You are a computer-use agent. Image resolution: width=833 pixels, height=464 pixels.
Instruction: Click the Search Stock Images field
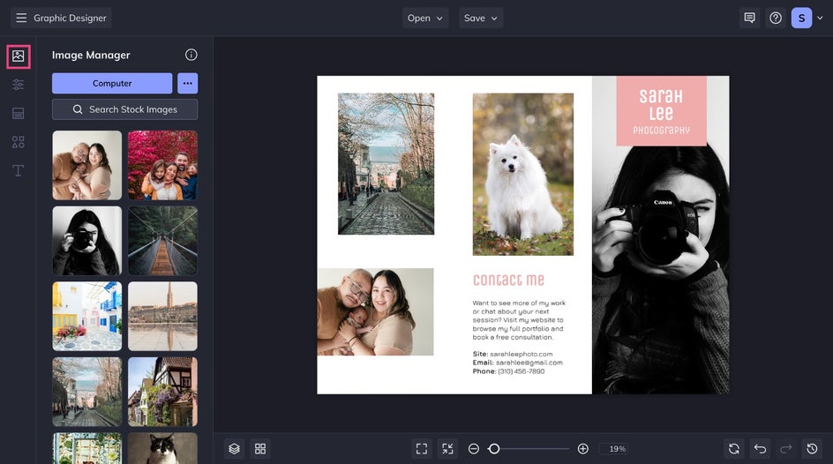pos(124,109)
